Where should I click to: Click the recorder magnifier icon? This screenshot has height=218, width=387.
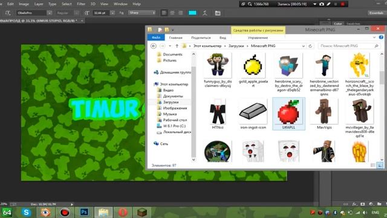[x=250, y=4]
